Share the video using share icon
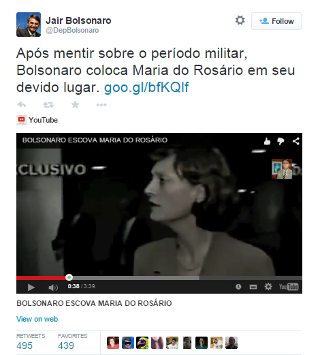This screenshot has width=320, height=355. 295,141
